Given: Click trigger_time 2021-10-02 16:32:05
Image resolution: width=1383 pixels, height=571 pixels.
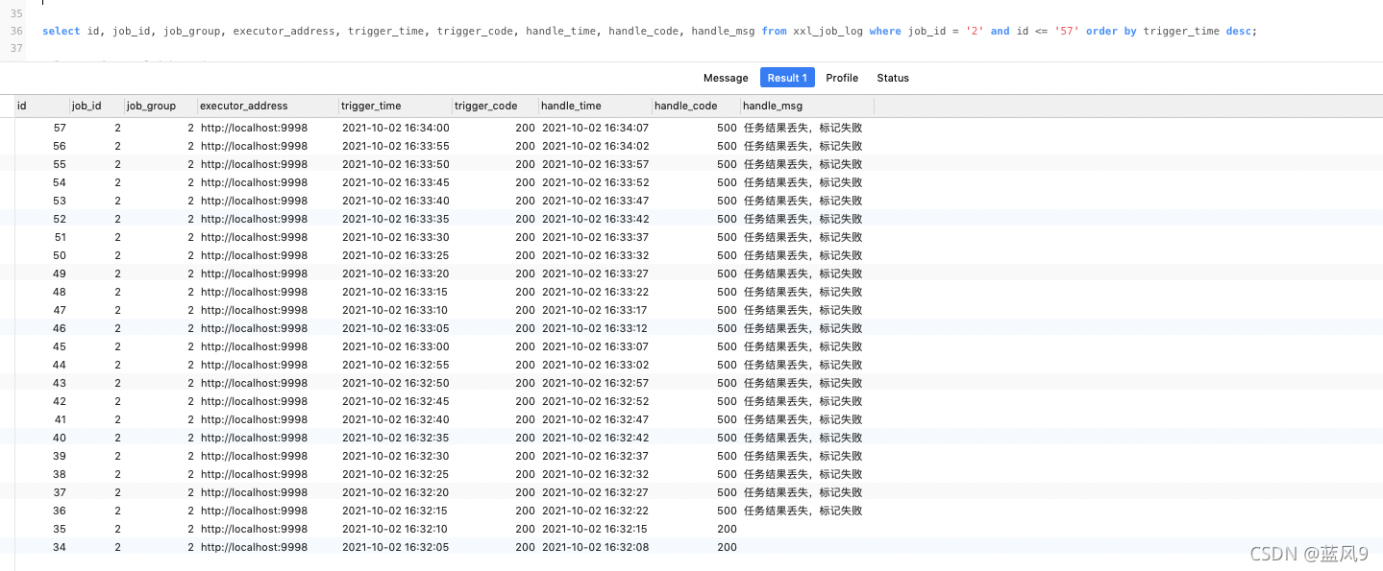Looking at the screenshot, I should point(396,547).
